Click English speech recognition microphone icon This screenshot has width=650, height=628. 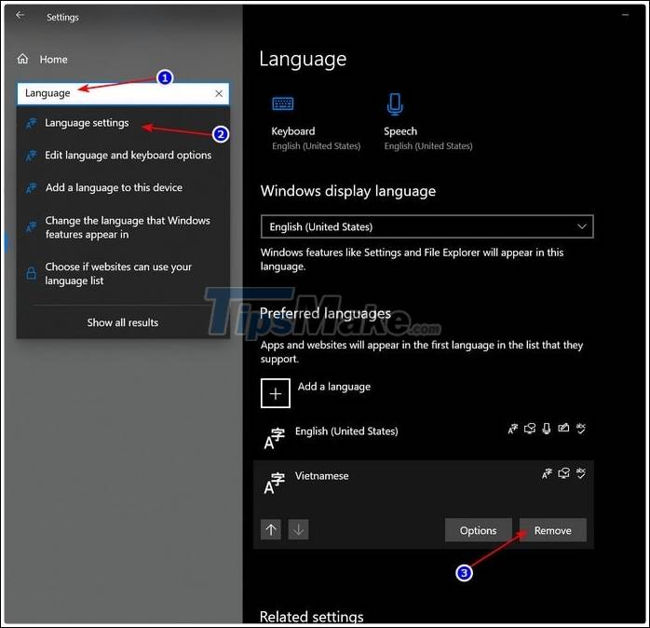[x=547, y=429]
